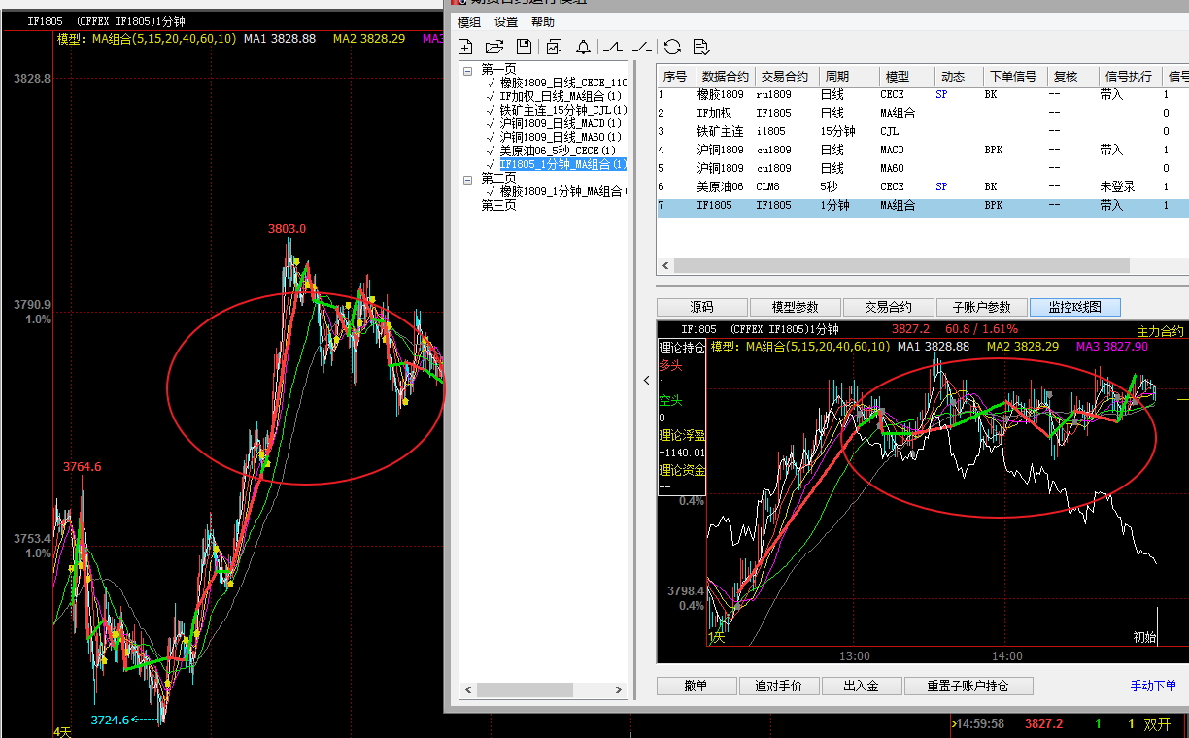Click the 手动下单 link
1189x738 pixels.
click(x=1153, y=686)
